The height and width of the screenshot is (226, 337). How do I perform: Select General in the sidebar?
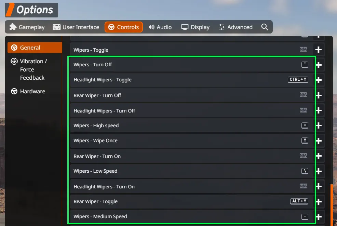35,48
